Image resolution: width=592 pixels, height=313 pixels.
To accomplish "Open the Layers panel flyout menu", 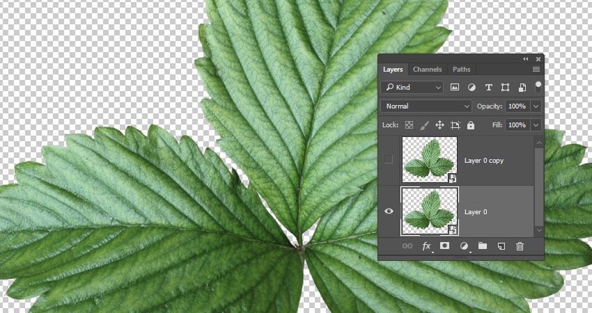I will point(536,70).
